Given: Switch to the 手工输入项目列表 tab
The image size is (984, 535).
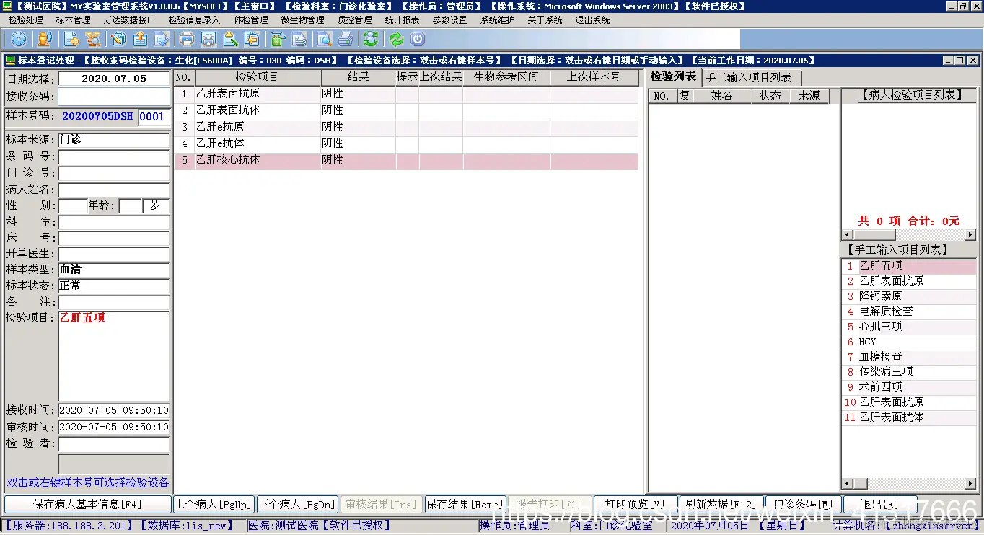Looking at the screenshot, I should point(749,77).
